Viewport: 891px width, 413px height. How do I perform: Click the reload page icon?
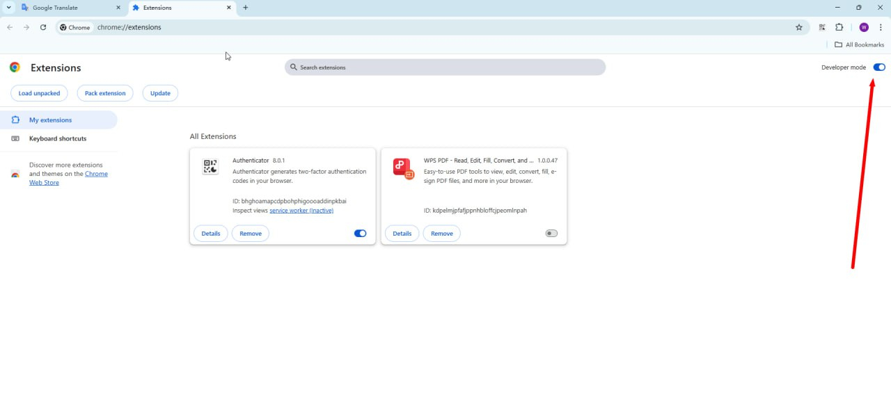tap(43, 27)
